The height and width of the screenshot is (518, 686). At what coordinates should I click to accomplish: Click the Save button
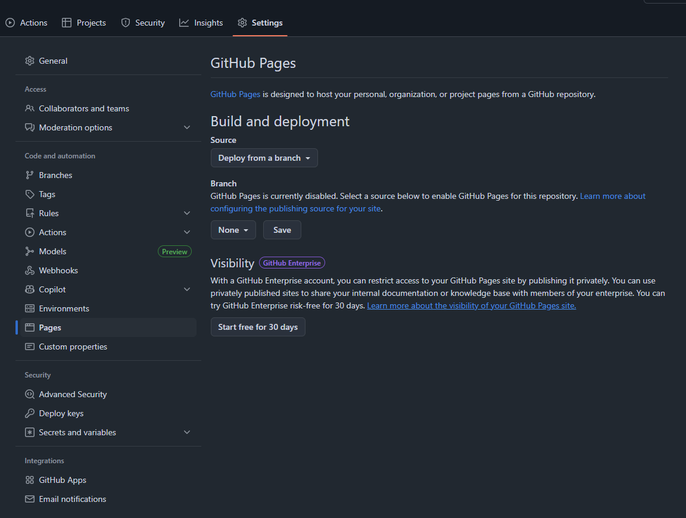click(282, 230)
